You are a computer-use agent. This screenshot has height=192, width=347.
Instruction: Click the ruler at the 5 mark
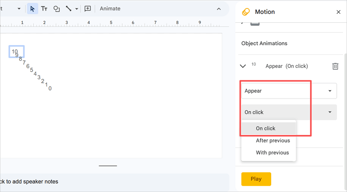pos(111,23)
